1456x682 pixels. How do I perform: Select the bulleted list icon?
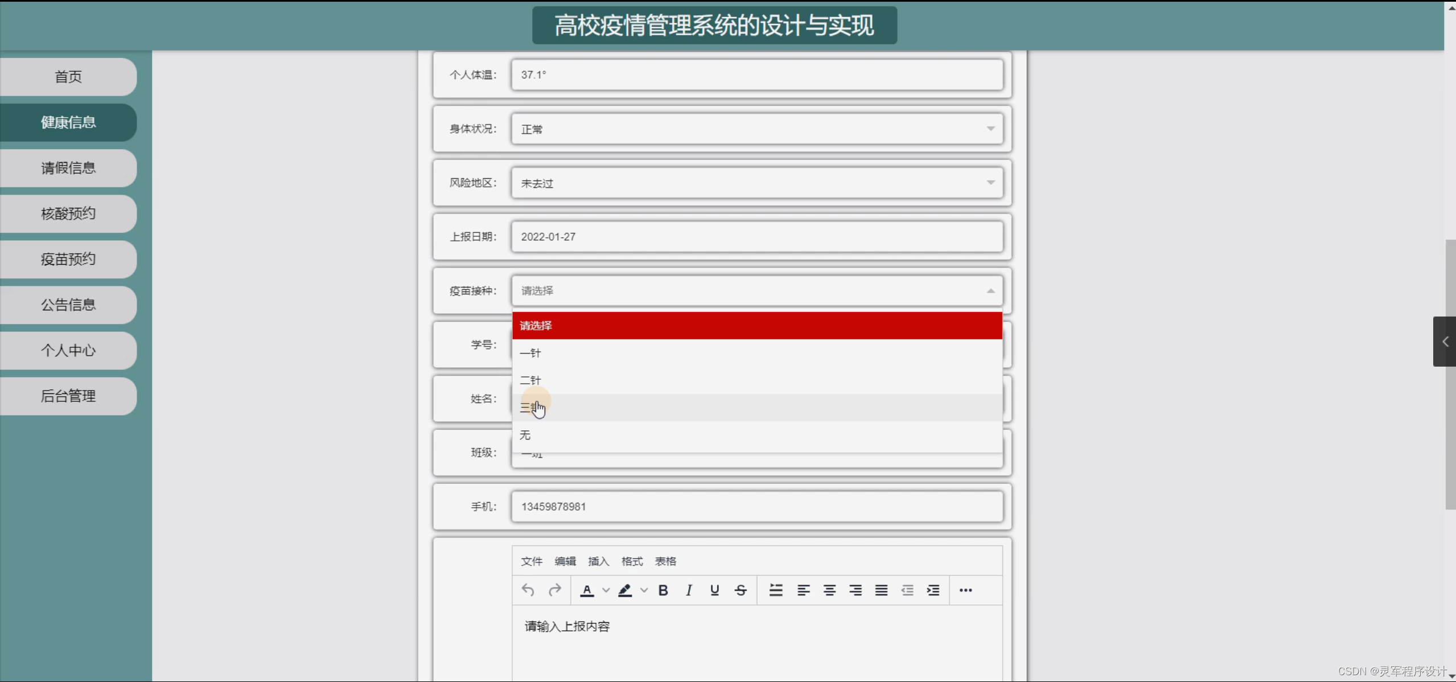point(776,590)
